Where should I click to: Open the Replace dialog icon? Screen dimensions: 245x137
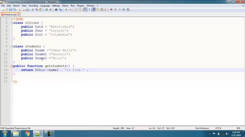coord(60,10)
